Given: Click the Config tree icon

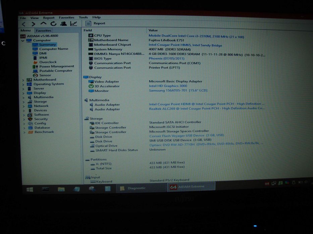Looking at the screenshot, I should coord(30,124).
